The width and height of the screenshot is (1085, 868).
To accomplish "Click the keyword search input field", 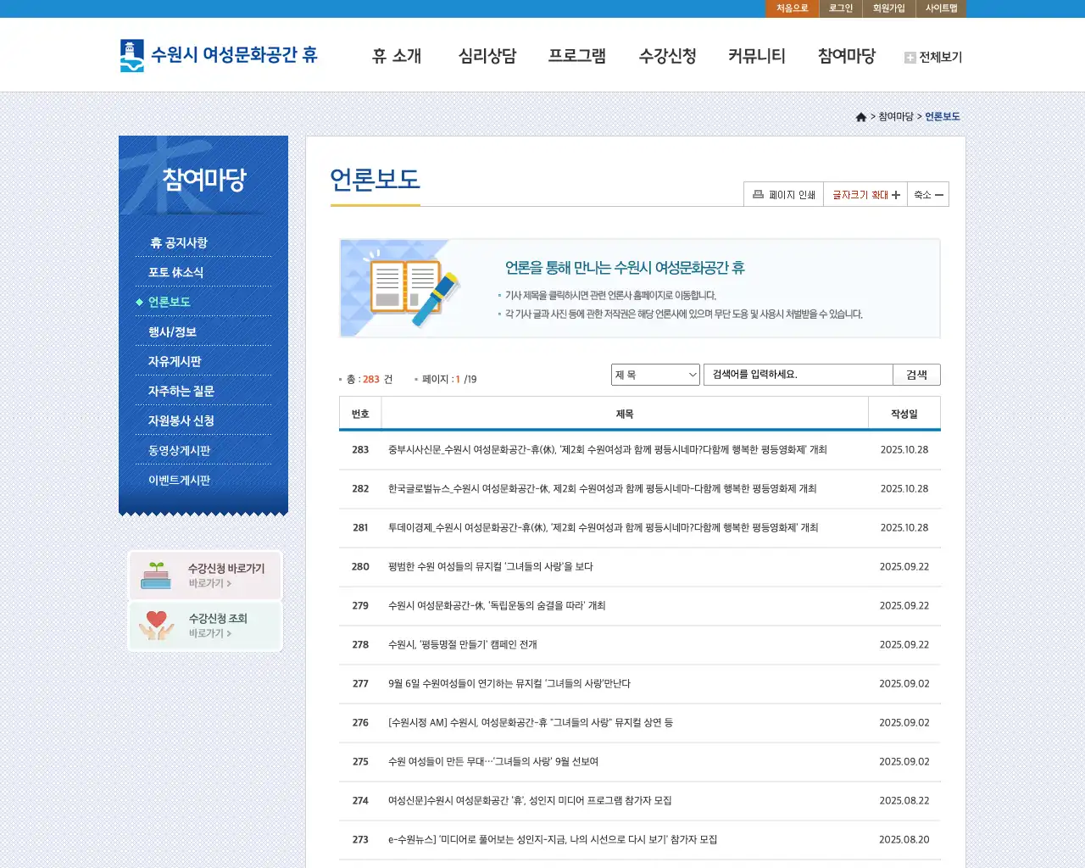I will 797,374.
